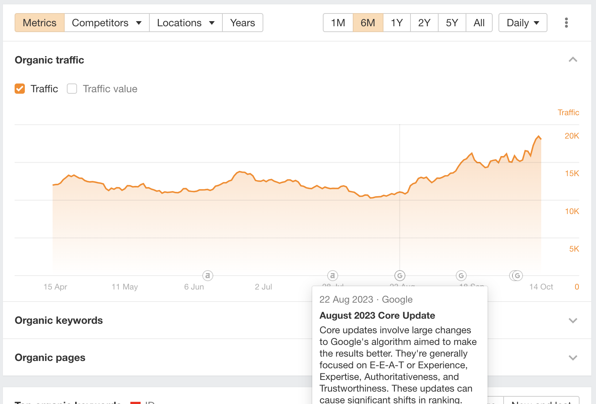Switch to the Metrics tab

(39, 23)
